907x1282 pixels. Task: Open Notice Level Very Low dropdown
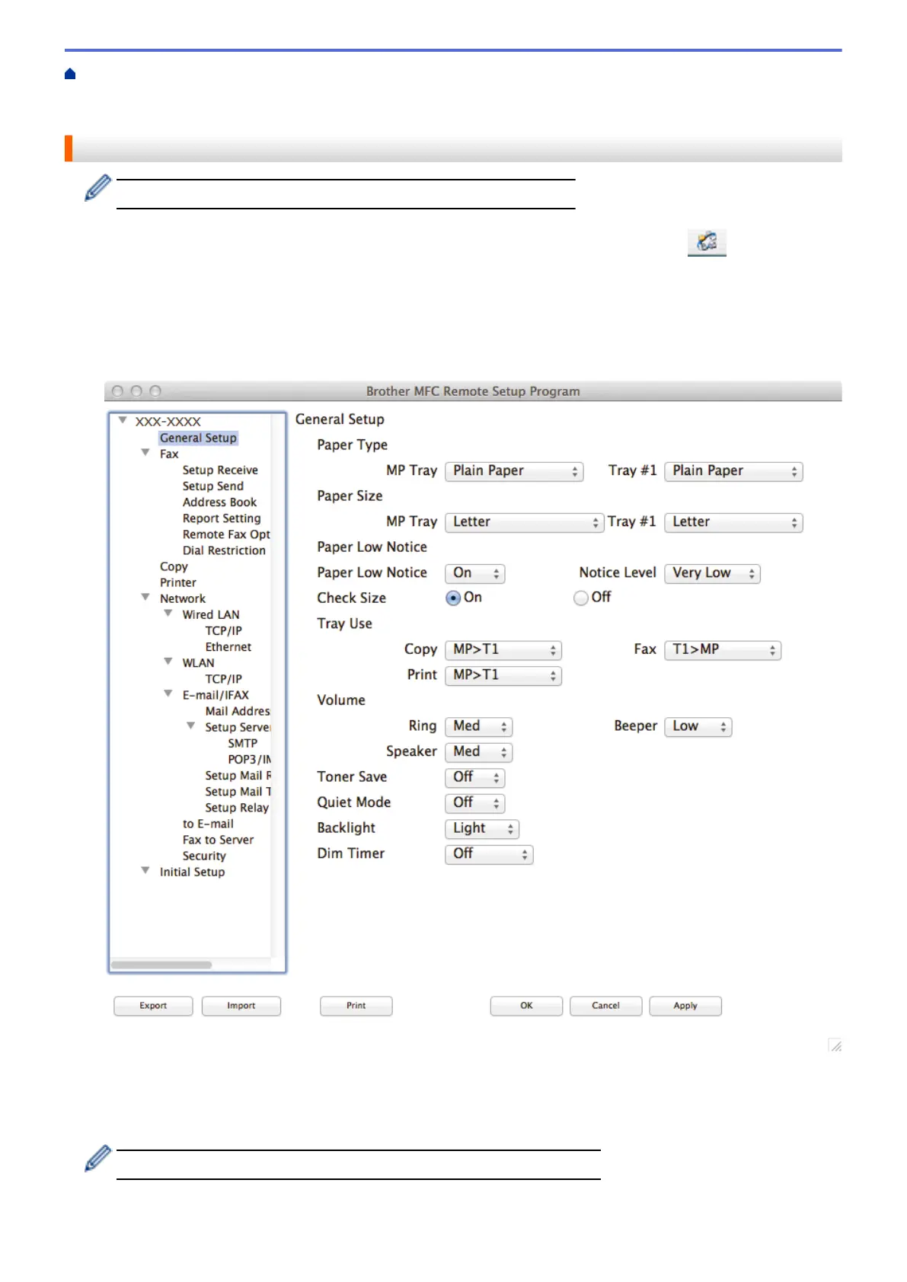pyautogui.click(x=712, y=573)
